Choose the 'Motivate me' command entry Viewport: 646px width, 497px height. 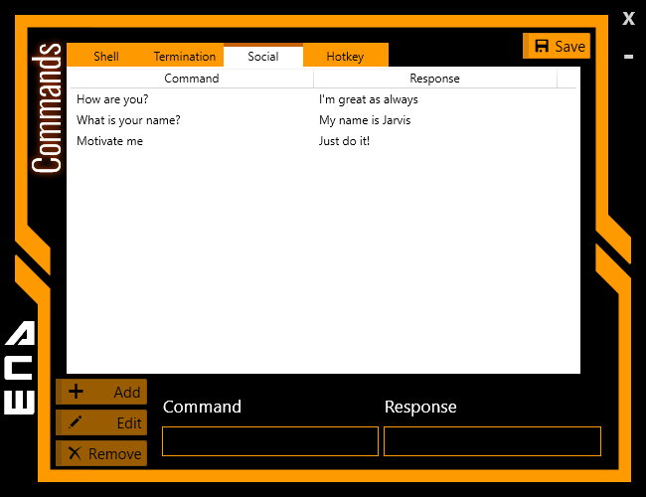click(x=109, y=141)
